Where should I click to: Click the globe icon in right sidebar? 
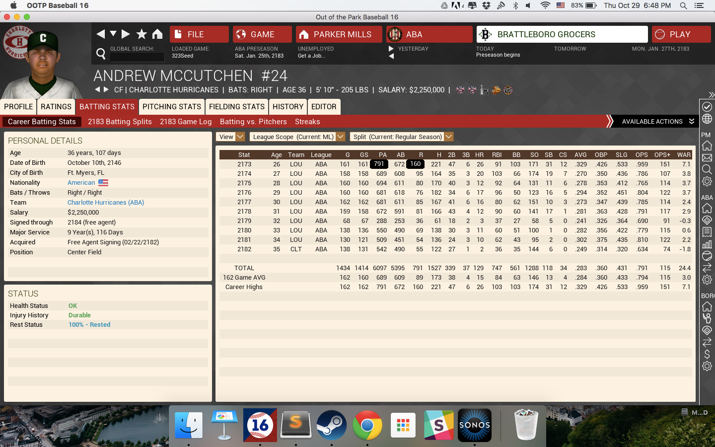[707, 119]
